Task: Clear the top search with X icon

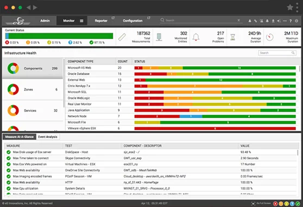Action: click(x=238, y=20)
